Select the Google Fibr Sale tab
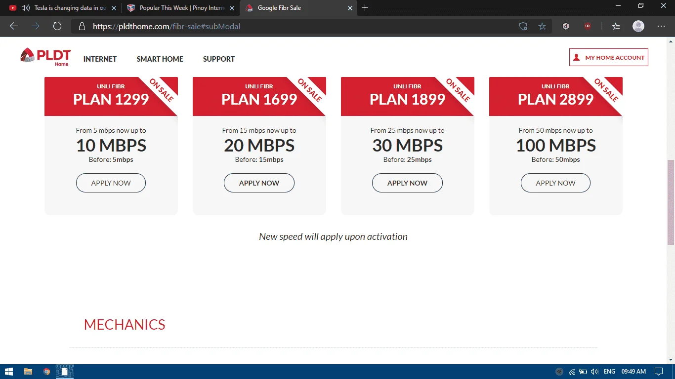 [298, 8]
